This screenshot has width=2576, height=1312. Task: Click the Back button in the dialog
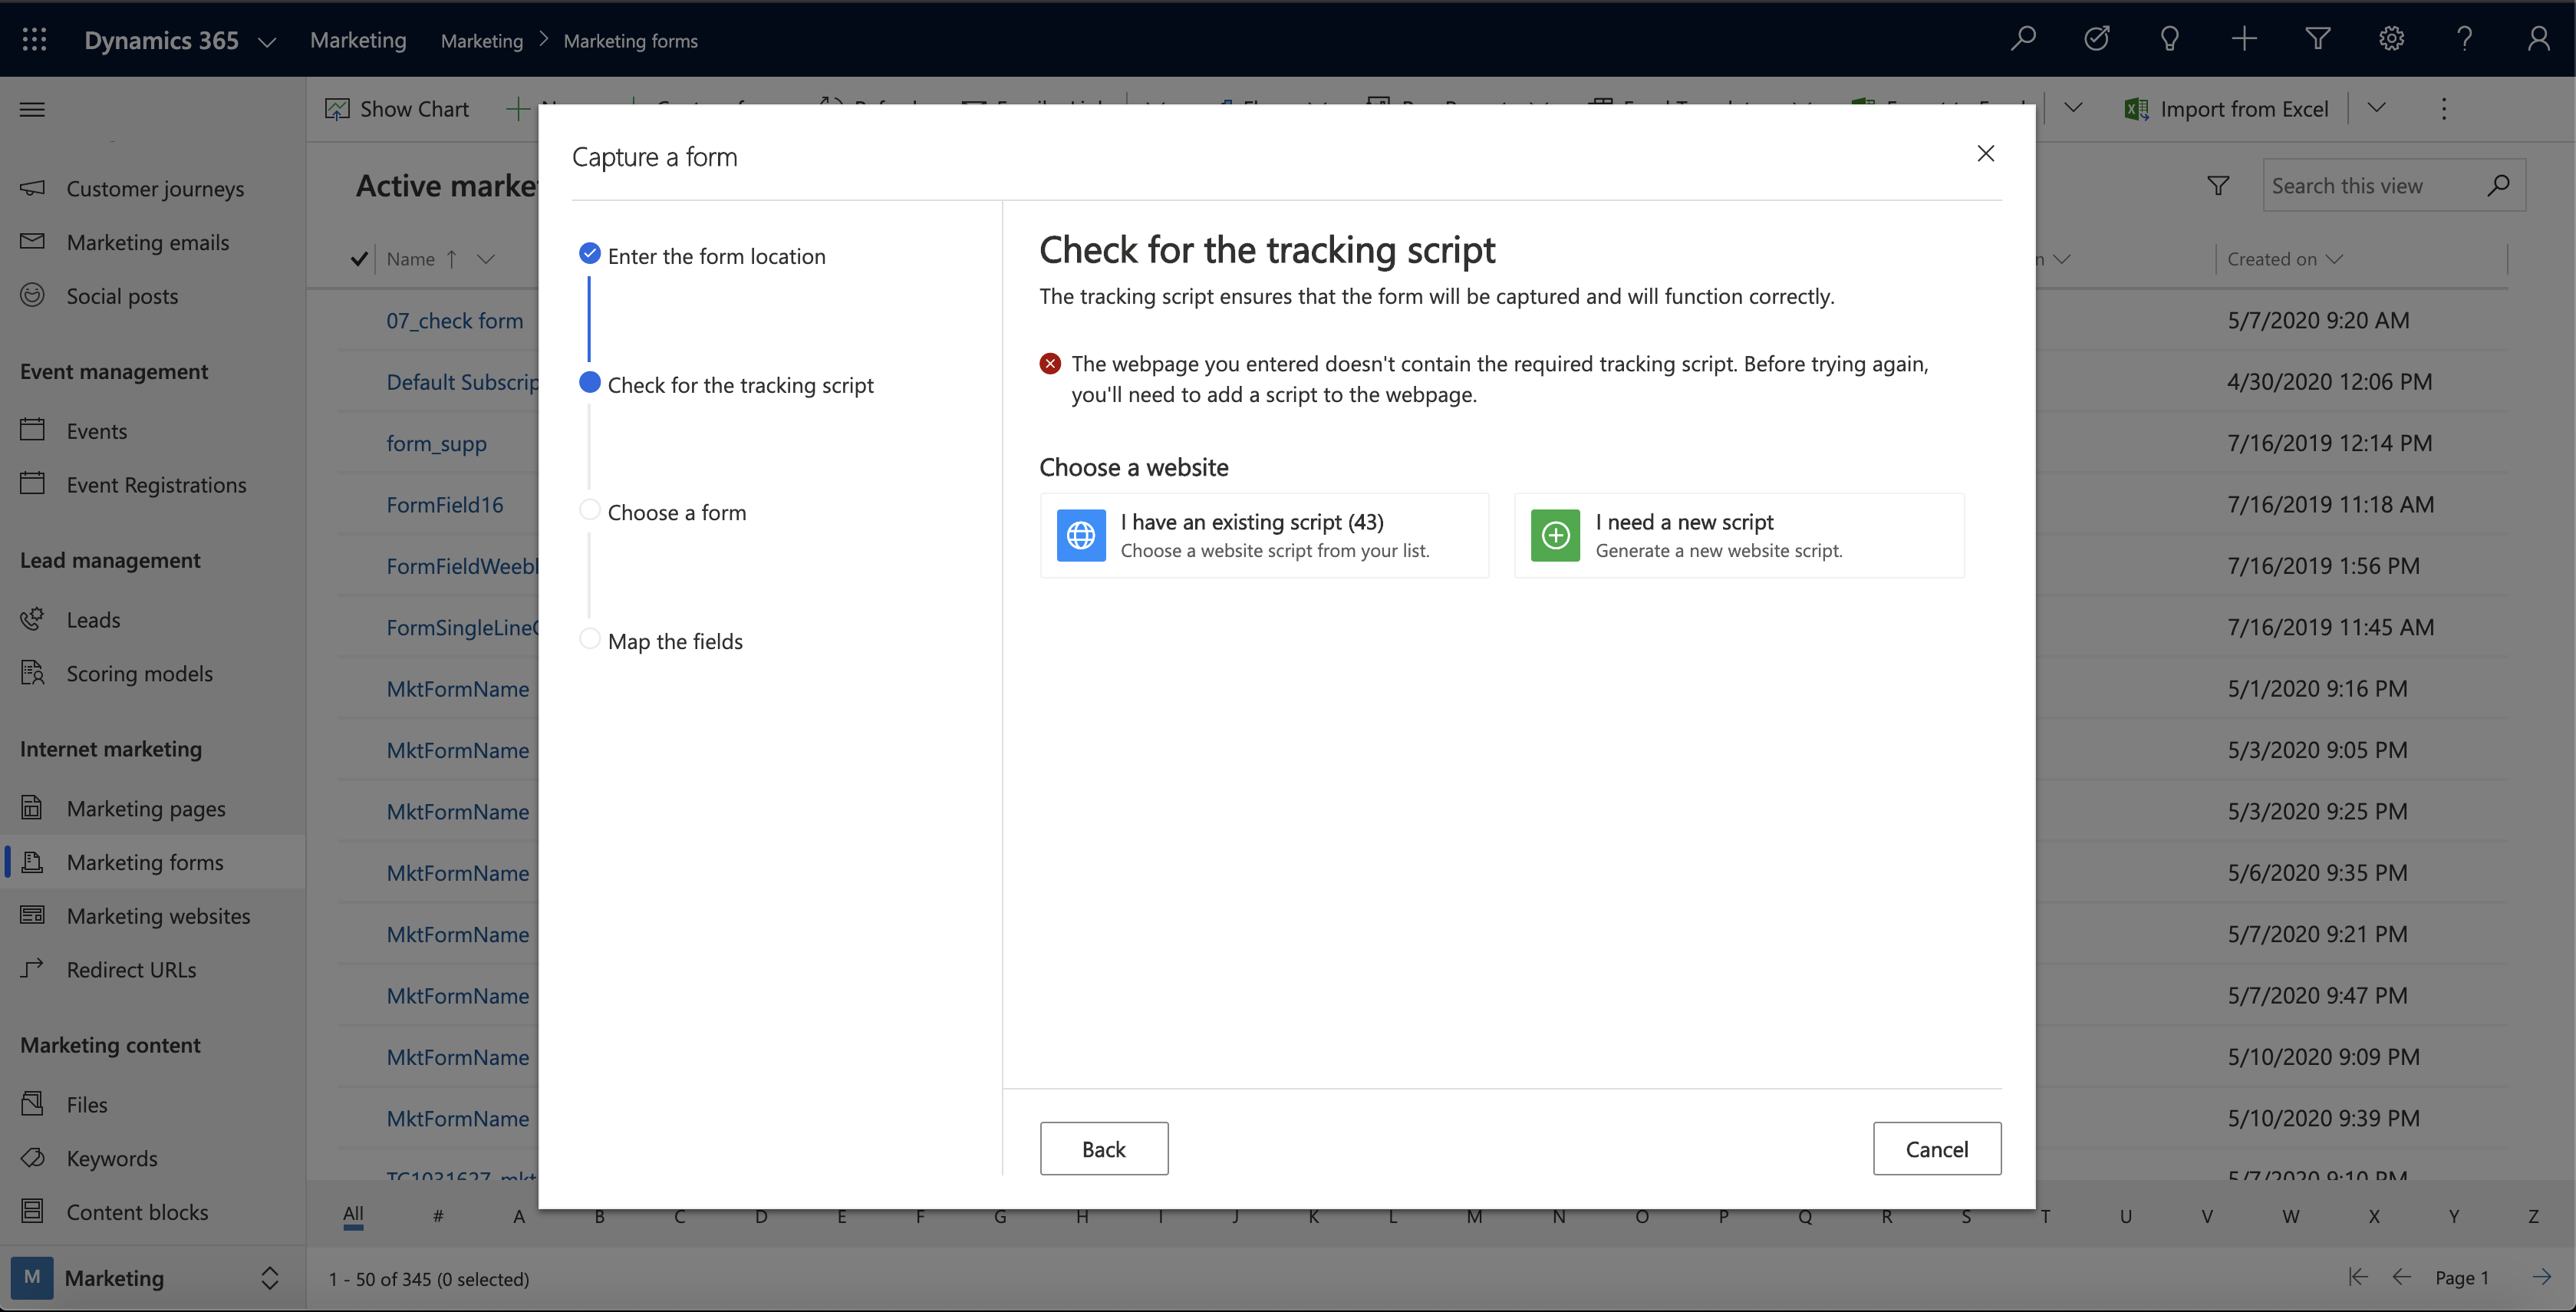click(1104, 1148)
